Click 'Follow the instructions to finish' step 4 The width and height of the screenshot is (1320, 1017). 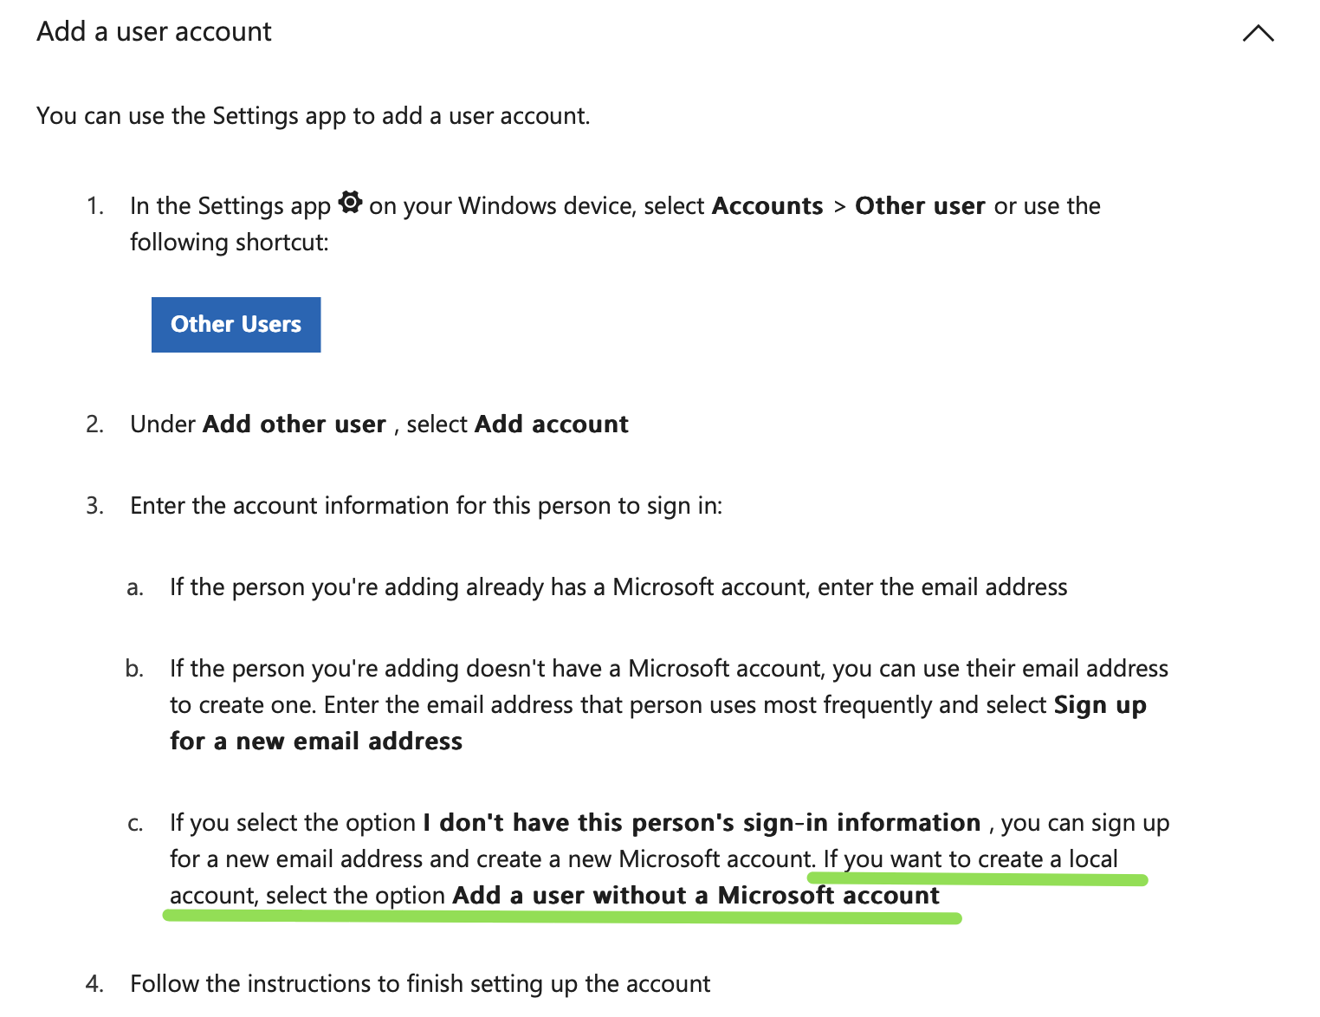420,984
